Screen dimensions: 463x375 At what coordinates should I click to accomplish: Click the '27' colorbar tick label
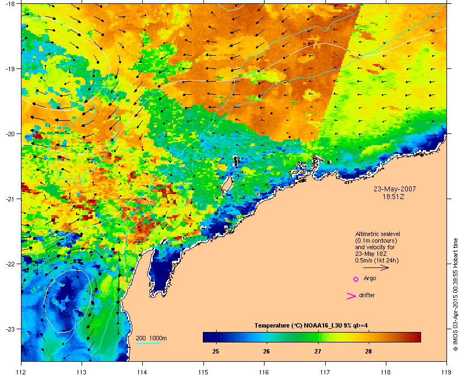(x=317, y=351)
